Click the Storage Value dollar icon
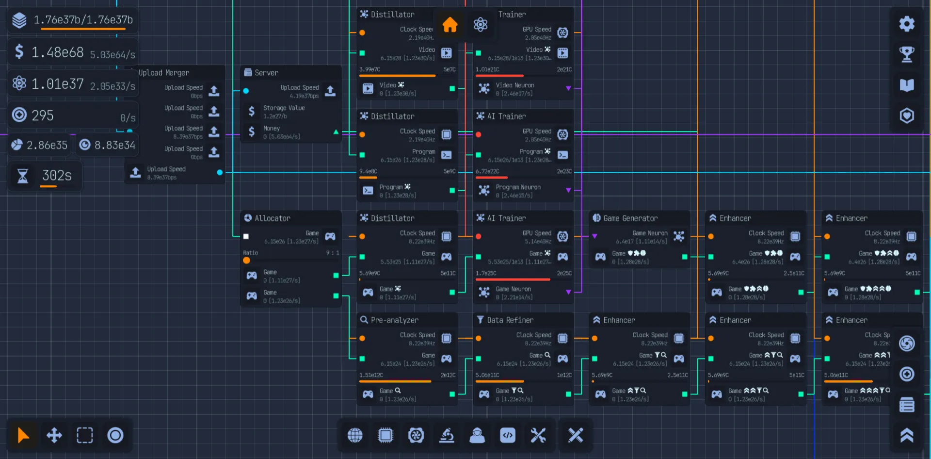931x459 pixels. (x=251, y=111)
